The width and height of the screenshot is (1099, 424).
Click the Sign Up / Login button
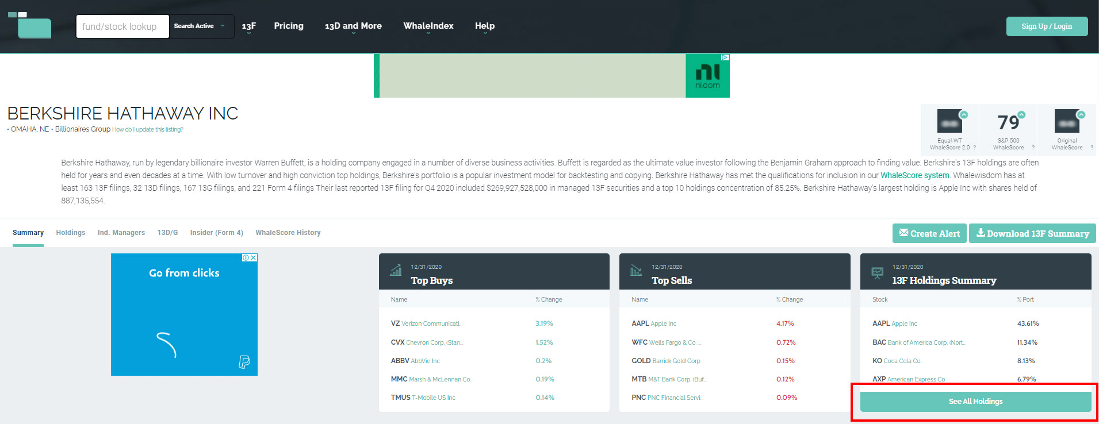1047,26
